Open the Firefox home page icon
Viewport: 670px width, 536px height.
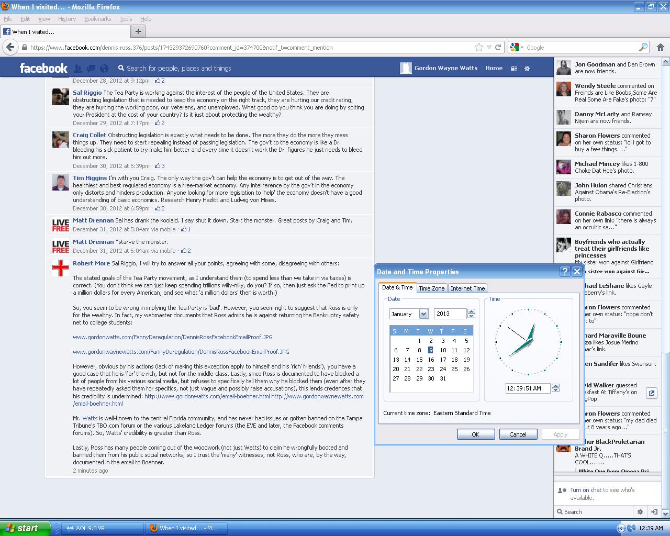point(660,47)
